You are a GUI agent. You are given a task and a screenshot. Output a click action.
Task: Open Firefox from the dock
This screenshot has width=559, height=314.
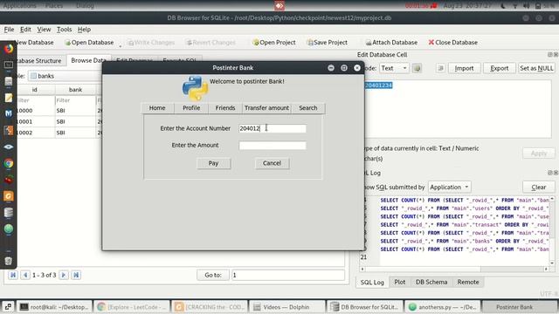click(9, 48)
